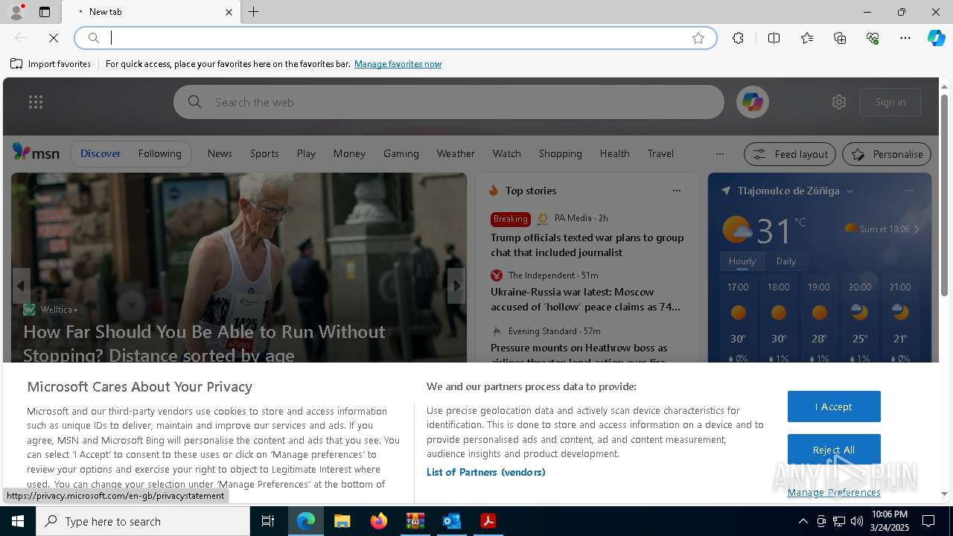Read Ukraine-Russia war latest story
Screen dimensions: 953x536
coord(585,299)
